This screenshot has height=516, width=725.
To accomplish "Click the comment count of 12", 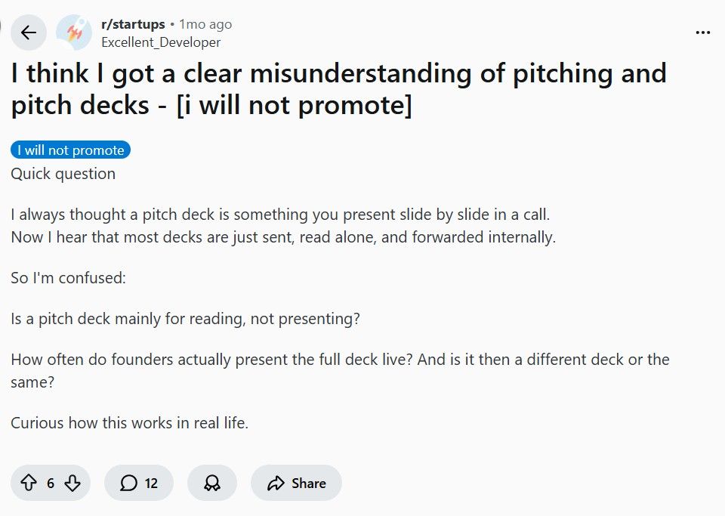I will pos(151,484).
